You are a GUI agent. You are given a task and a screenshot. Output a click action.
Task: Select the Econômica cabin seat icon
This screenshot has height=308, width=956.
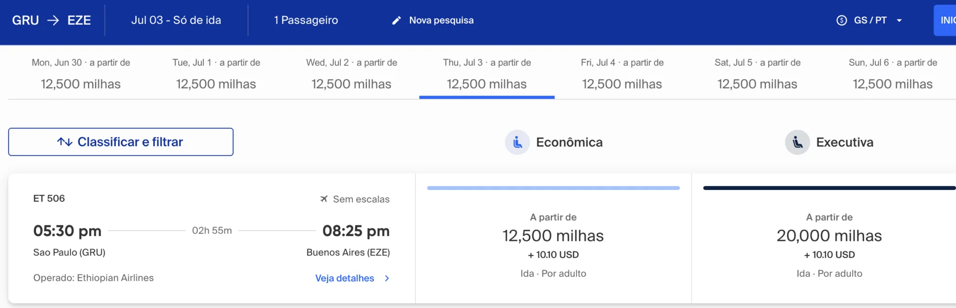pyautogui.click(x=517, y=142)
